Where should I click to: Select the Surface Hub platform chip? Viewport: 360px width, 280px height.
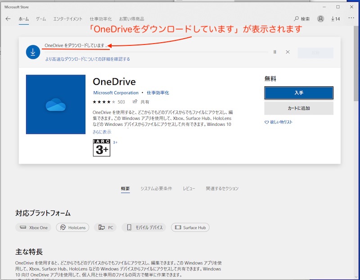tap(190, 227)
